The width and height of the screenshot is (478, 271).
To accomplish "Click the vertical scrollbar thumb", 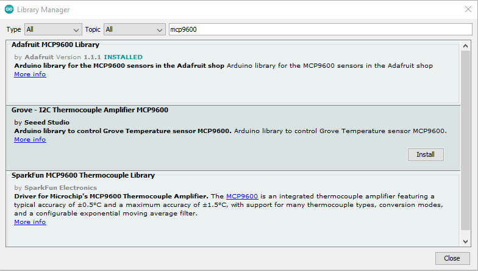I will pyautogui.click(x=465, y=140).
